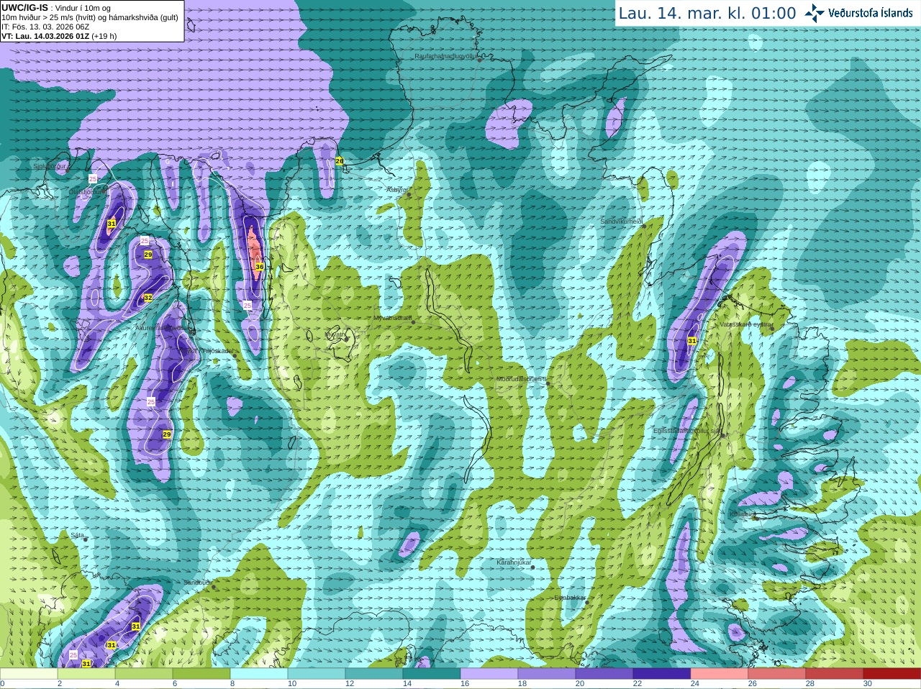
Task: Select the 2–4 light green legend swatch
Action: tap(86, 674)
